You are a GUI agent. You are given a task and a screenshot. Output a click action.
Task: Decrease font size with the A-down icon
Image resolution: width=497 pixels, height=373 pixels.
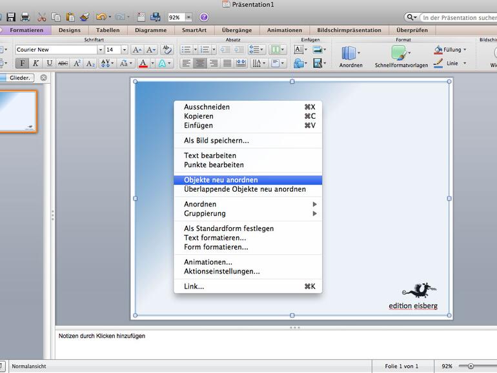[150, 50]
